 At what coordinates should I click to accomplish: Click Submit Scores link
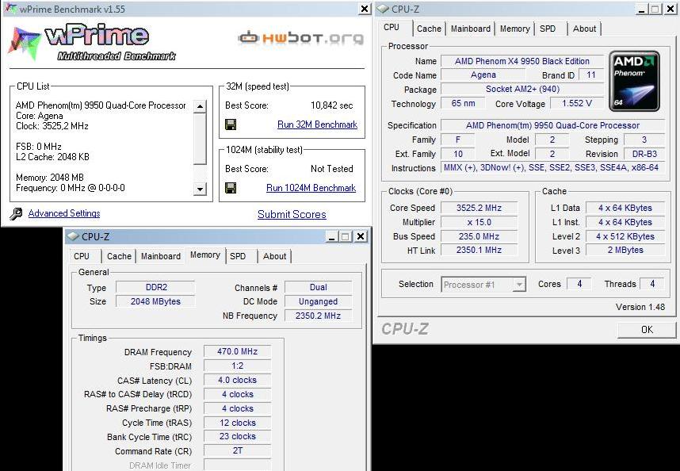point(292,214)
